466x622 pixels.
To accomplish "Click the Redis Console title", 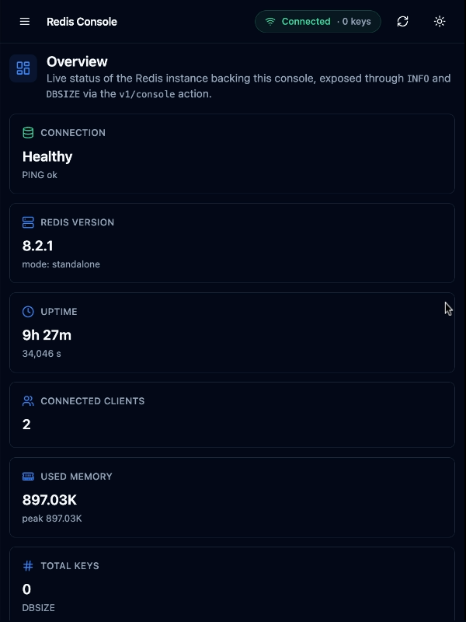I will click(x=82, y=22).
